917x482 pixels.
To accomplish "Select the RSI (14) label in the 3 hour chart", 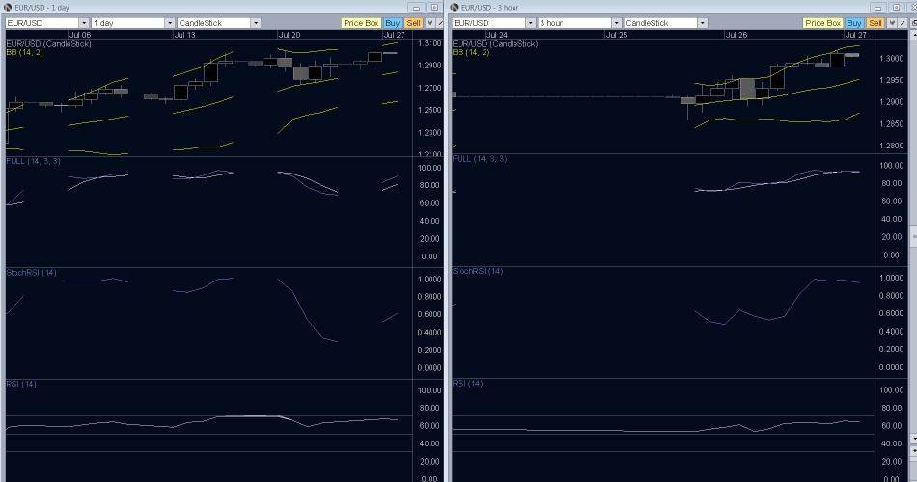I will coord(468,384).
